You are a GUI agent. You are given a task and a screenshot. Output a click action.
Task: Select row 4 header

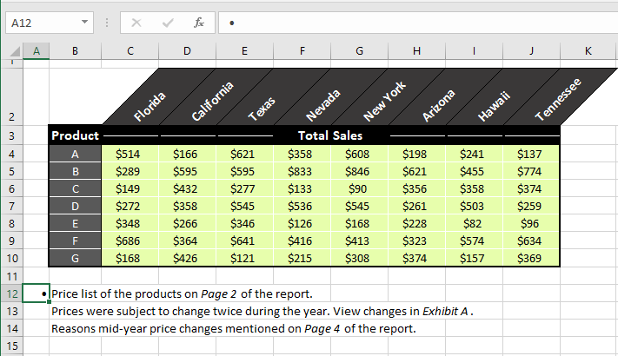[11, 154]
